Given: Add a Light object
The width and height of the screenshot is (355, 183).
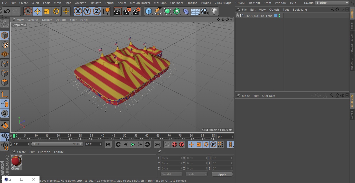Looking at the screenshot, I should pyautogui.click(x=214, y=11).
